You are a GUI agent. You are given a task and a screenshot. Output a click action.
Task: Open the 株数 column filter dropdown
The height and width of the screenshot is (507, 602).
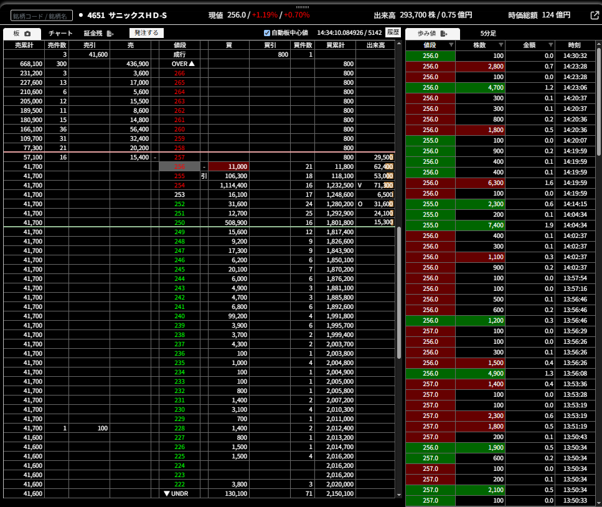[501, 45]
